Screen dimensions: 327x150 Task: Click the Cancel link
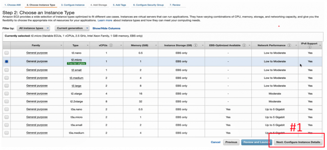216,142
